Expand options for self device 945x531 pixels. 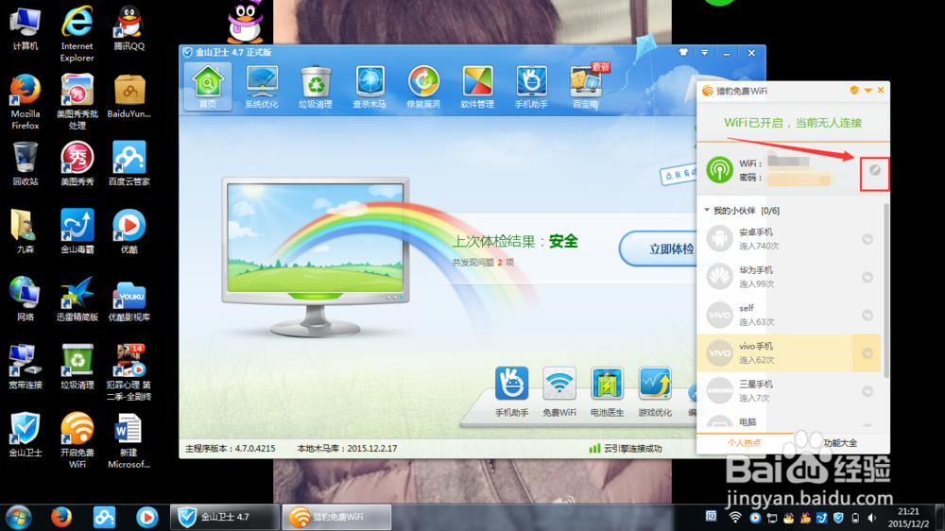pos(868,316)
